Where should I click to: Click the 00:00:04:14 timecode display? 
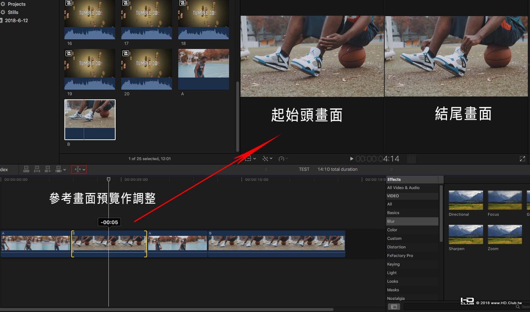click(377, 159)
